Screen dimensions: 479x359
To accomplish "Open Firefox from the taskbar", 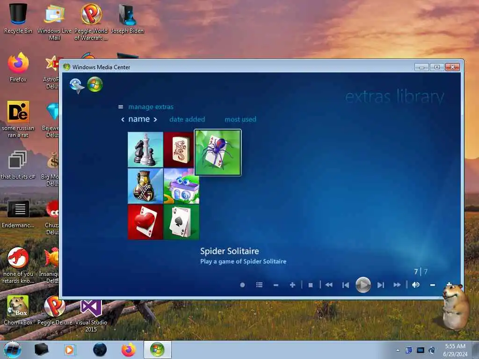I will click(x=129, y=350).
